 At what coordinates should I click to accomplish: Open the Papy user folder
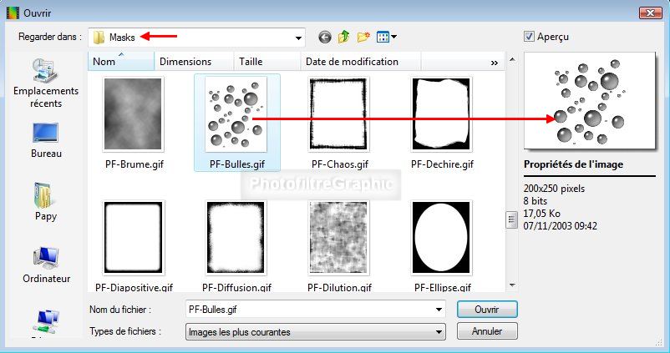click(46, 202)
